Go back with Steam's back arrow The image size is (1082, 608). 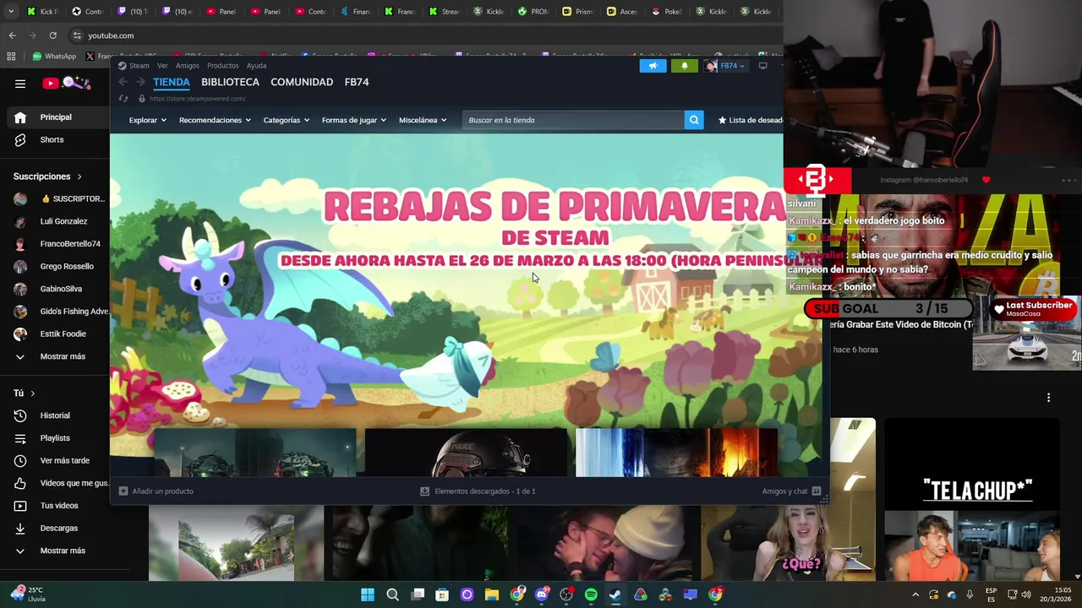123,82
